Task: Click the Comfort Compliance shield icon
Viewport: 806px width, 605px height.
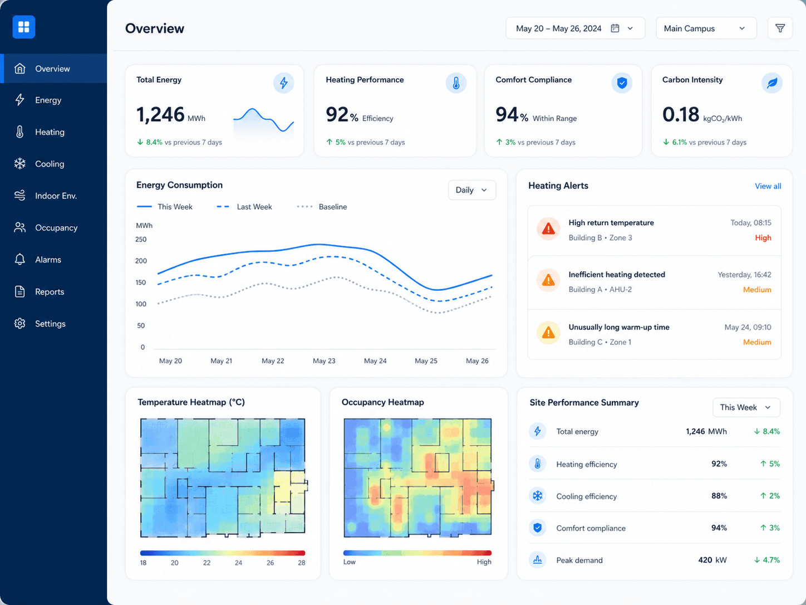Action: click(x=622, y=83)
